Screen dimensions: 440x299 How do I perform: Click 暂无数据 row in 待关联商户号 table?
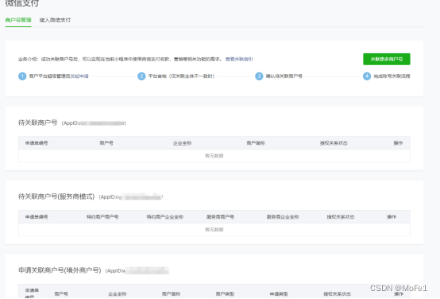tap(214, 156)
